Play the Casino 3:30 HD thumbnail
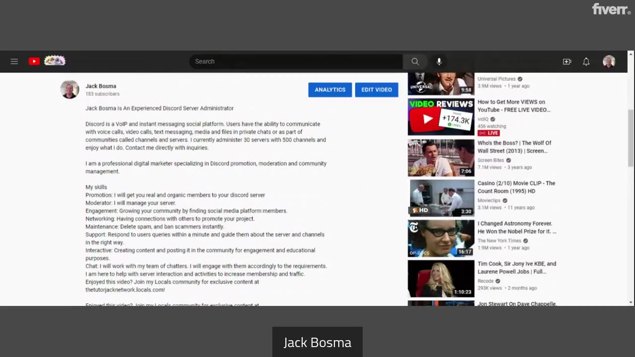 [441, 198]
